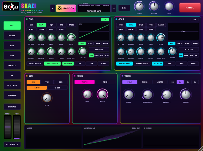
Task: Enable Phase Lock on OSC 2
Action: pos(142,64)
